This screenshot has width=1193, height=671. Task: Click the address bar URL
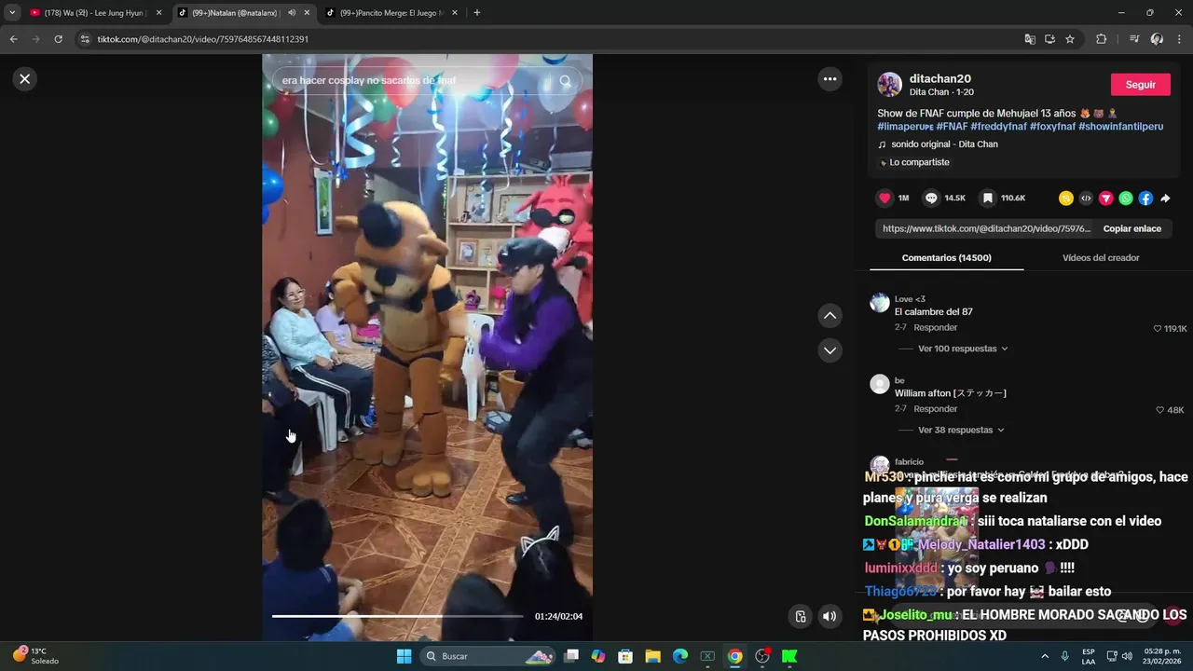pyautogui.click(x=202, y=39)
